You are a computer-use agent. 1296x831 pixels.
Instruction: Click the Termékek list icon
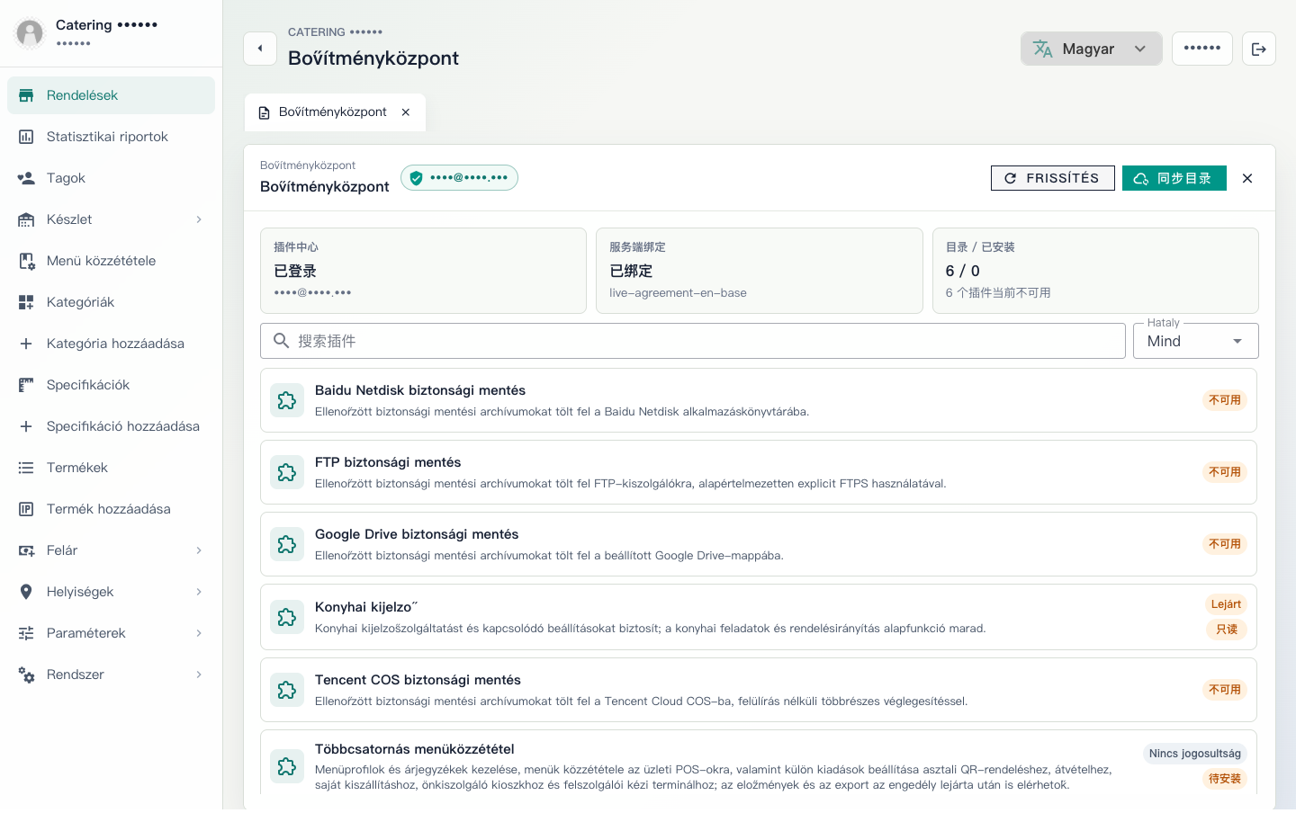coord(26,468)
